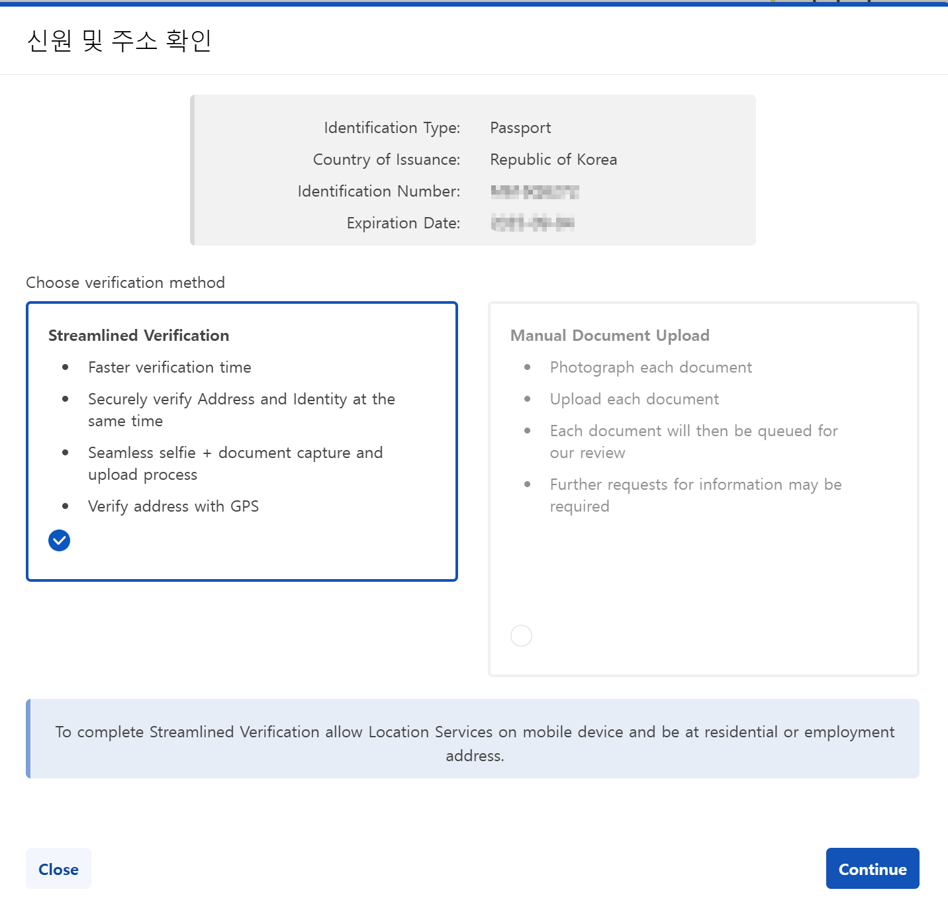Viewport: 948px width, 916px height.
Task: Click the blurred Identification Number value
Action: pos(535,192)
